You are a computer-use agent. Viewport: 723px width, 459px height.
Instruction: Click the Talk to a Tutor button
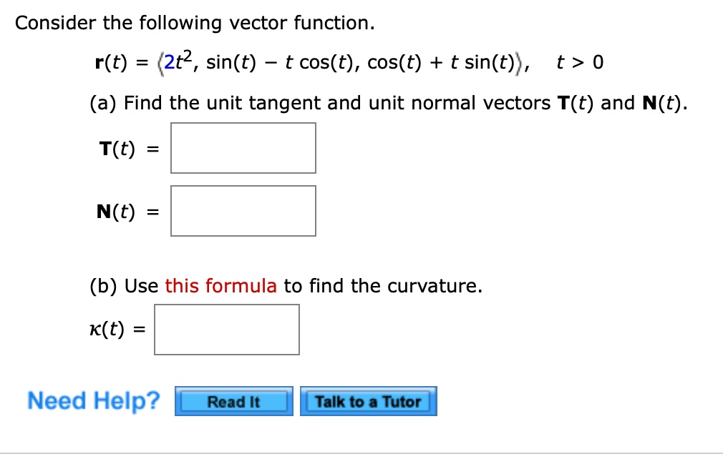369,402
